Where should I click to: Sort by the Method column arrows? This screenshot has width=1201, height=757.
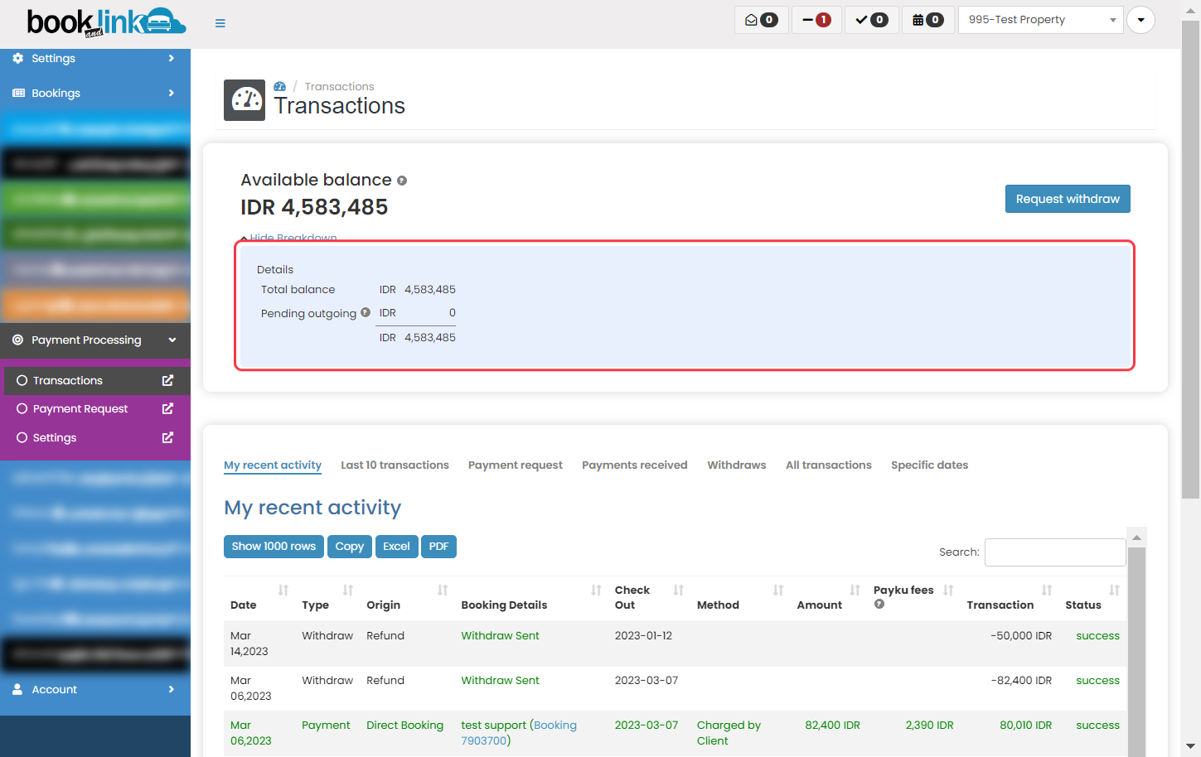pyautogui.click(x=778, y=590)
